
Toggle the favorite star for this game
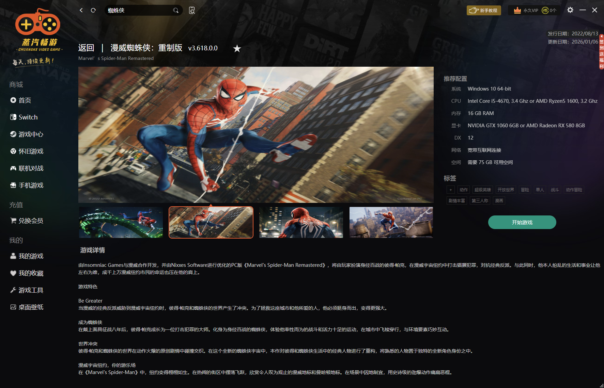click(x=237, y=49)
